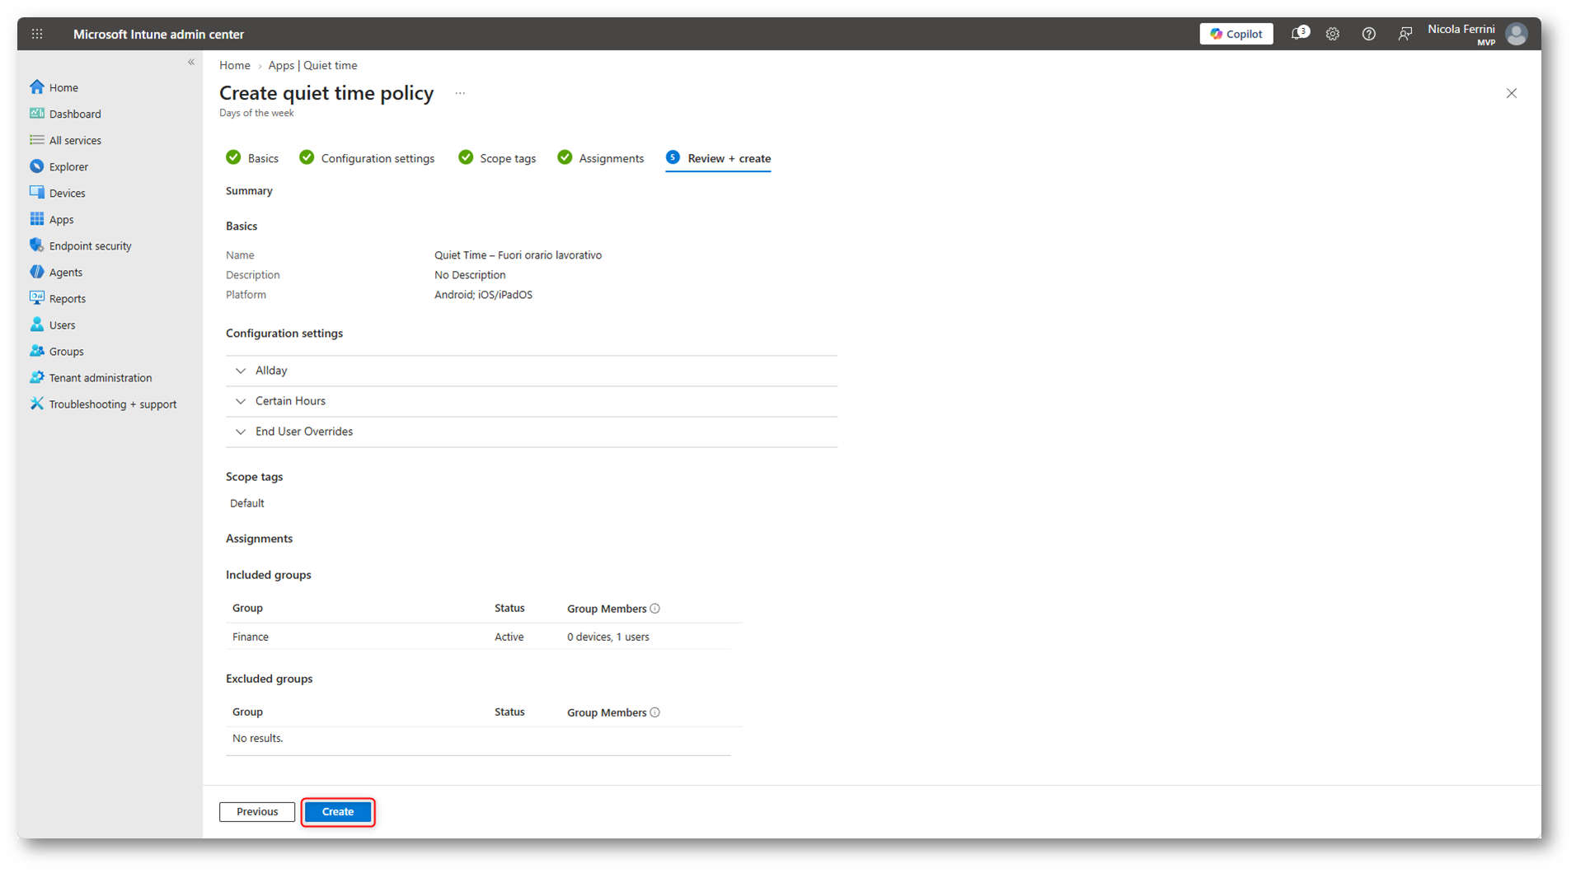
Task: Open Devices in the sidebar
Action: pyautogui.click(x=67, y=193)
